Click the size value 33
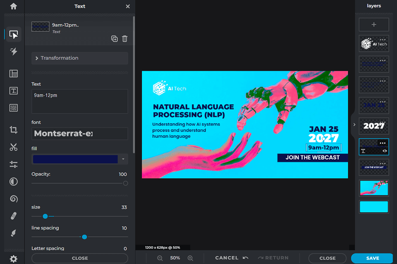The image size is (397, 264). pos(124,207)
